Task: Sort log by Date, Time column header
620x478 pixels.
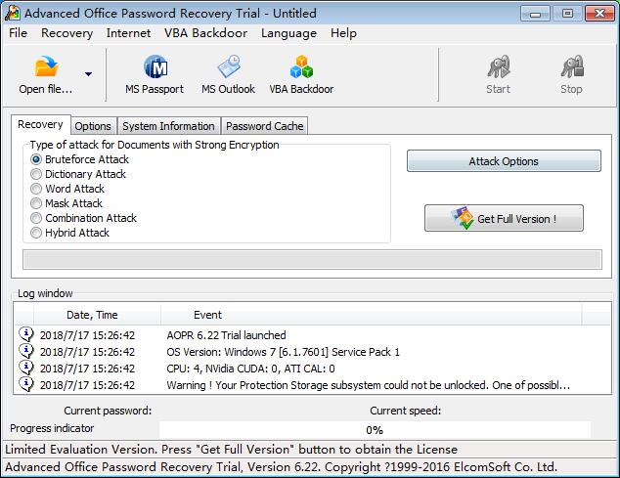Action: tap(97, 315)
